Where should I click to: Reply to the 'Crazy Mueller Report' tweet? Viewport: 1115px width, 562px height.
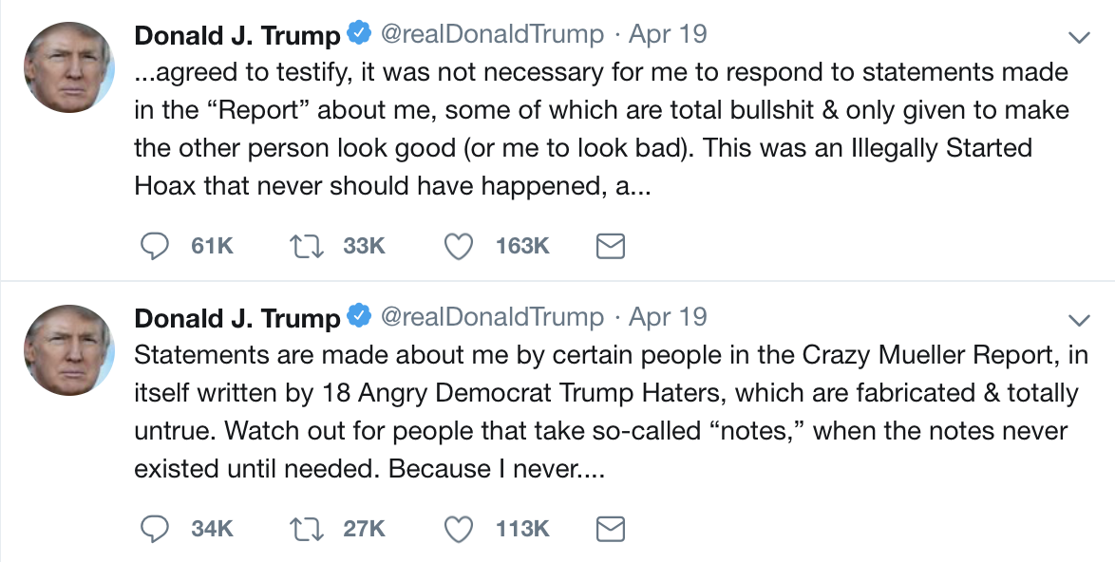155,529
